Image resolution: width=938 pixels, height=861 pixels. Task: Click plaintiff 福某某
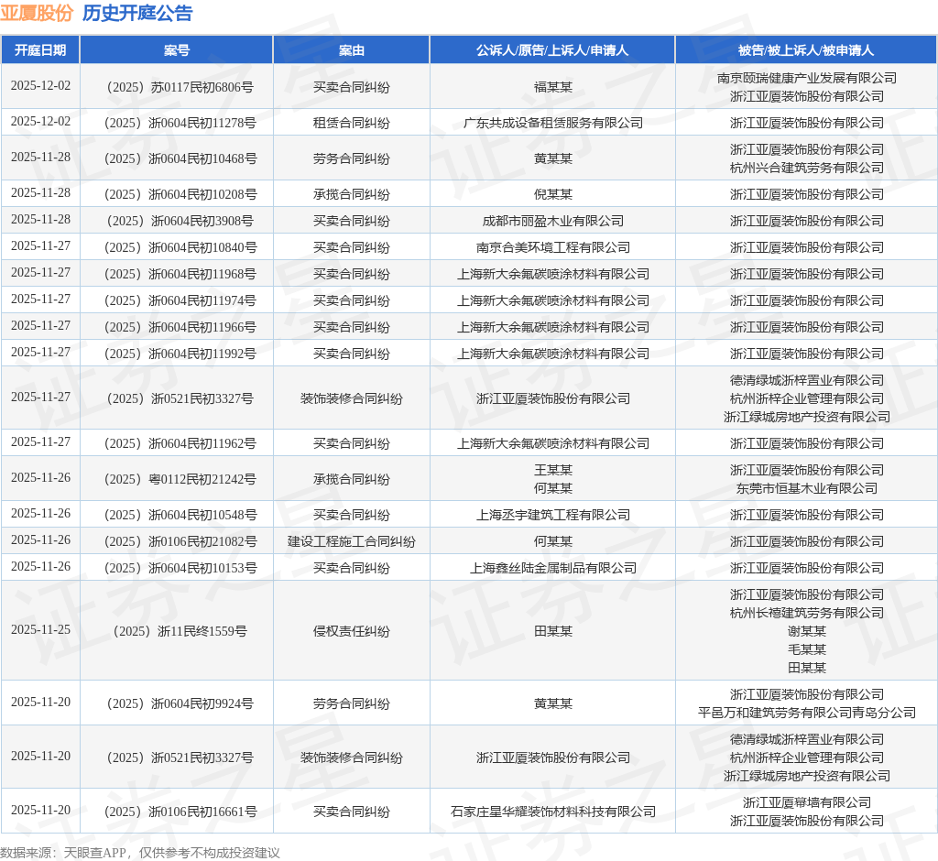552,87
